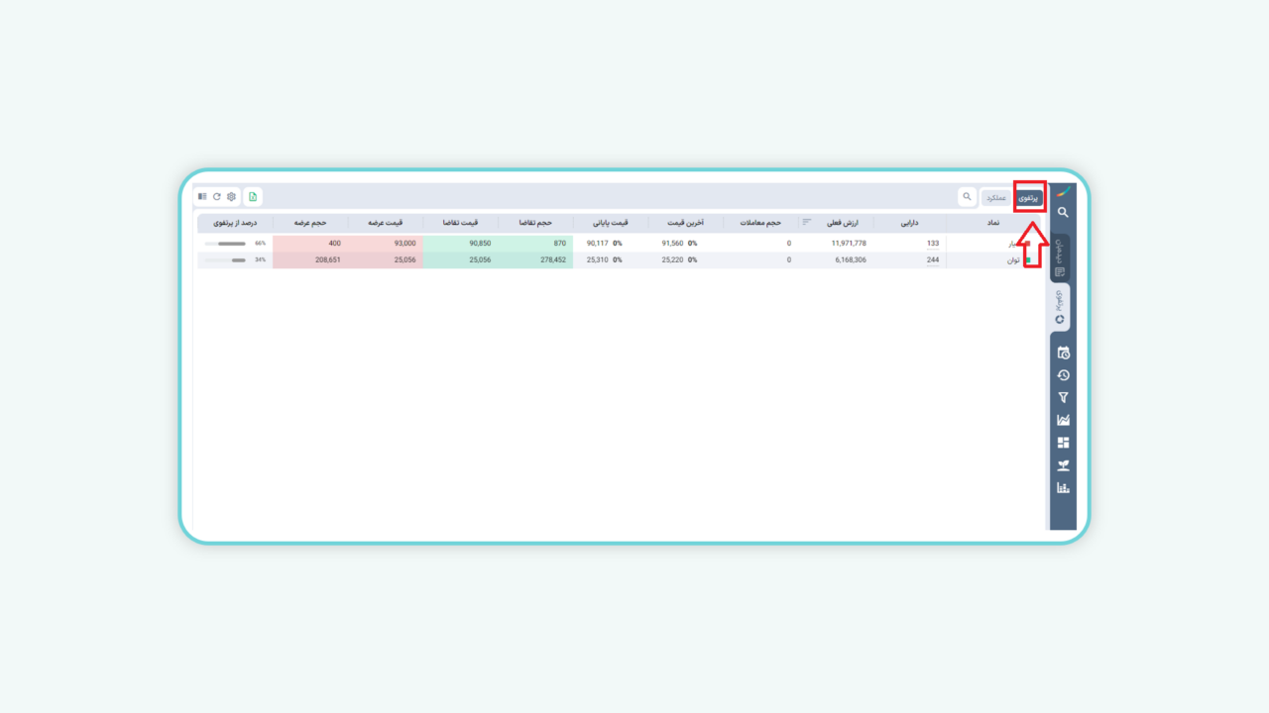Open the vertical دیده‌بان sidebar tab

[1060, 257]
